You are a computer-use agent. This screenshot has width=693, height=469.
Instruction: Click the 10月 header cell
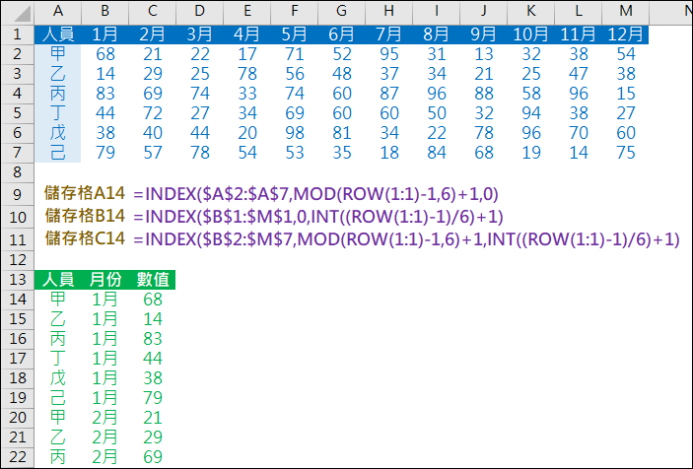tap(530, 34)
